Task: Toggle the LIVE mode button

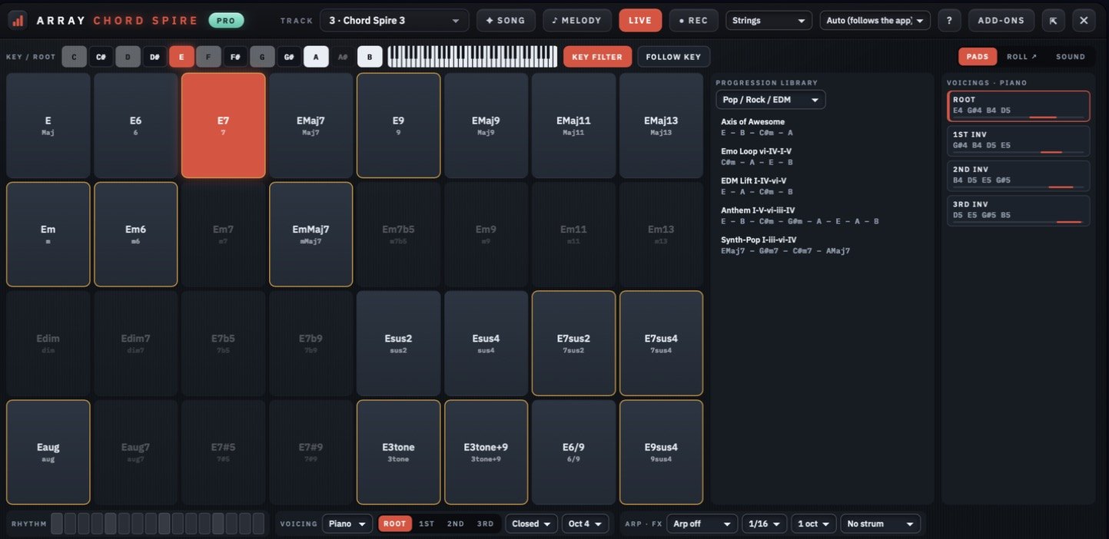Action: (x=640, y=20)
